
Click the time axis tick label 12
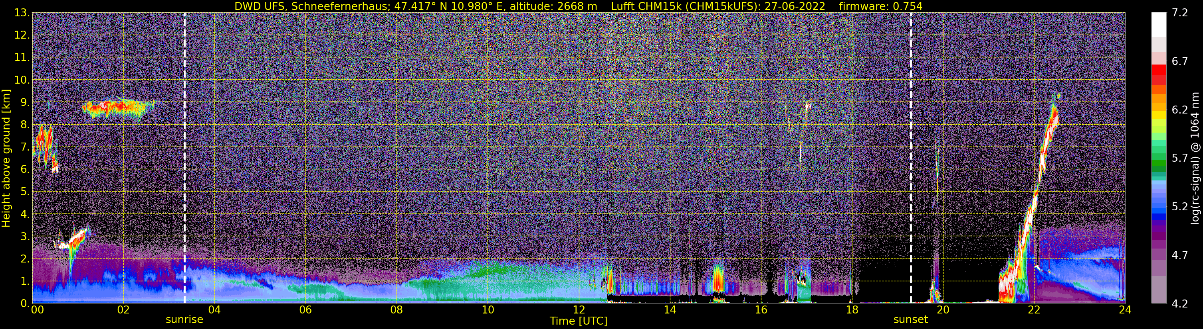pyautogui.click(x=579, y=310)
